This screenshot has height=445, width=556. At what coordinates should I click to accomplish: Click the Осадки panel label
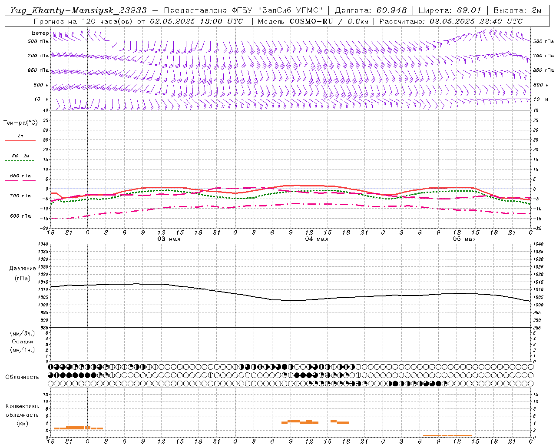tap(23, 342)
